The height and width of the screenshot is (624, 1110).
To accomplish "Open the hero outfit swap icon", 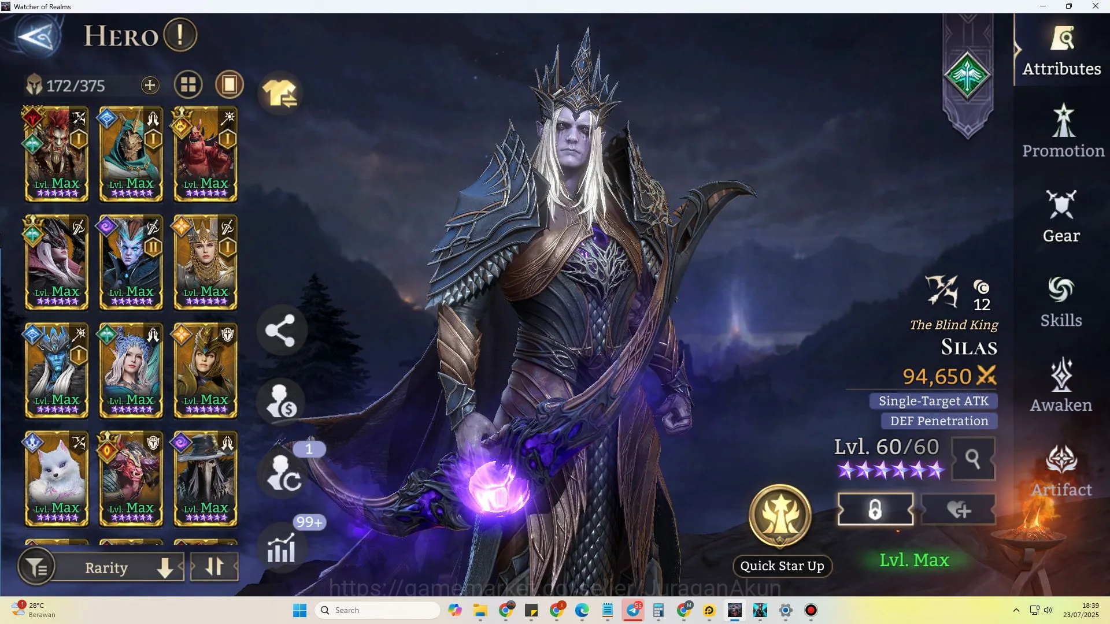I will point(280,93).
